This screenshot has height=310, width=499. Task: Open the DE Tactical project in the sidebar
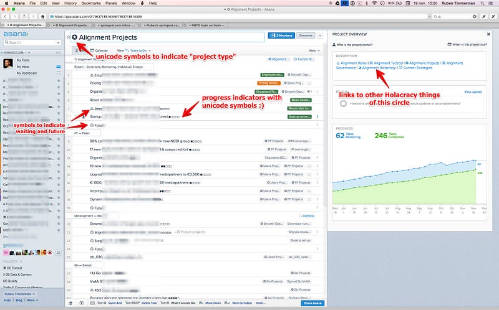tap(12, 268)
